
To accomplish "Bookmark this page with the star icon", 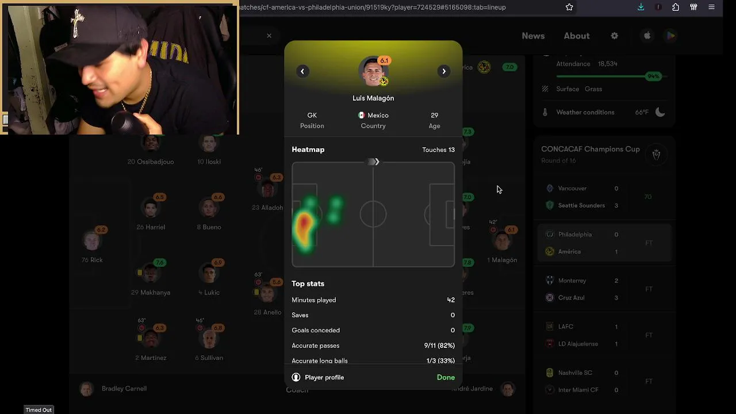I will [569, 7].
